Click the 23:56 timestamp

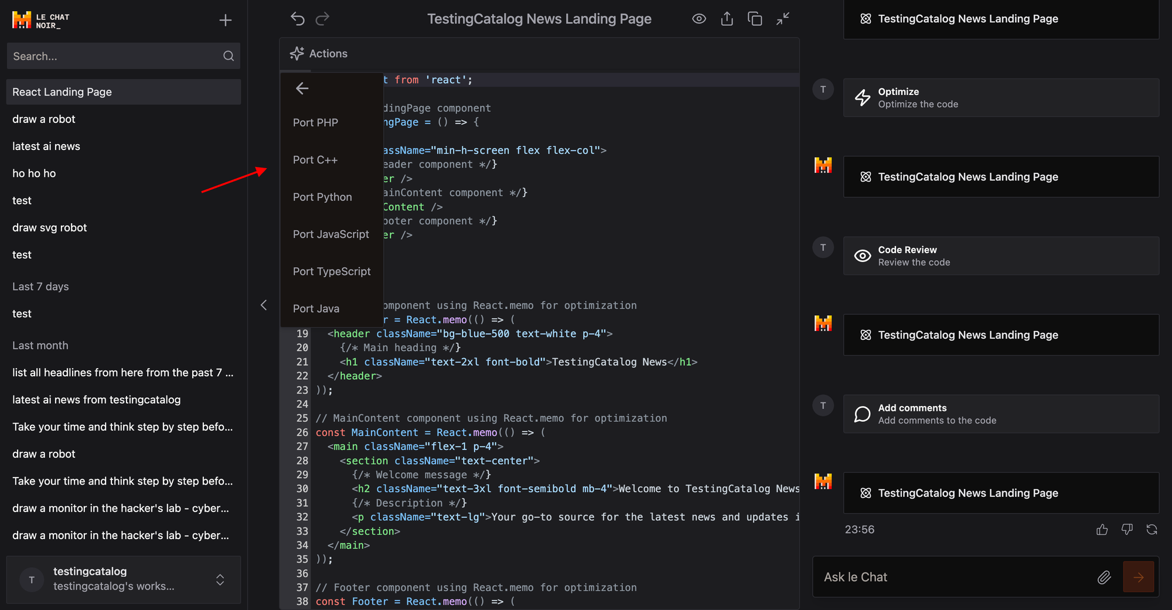[860, 530]
